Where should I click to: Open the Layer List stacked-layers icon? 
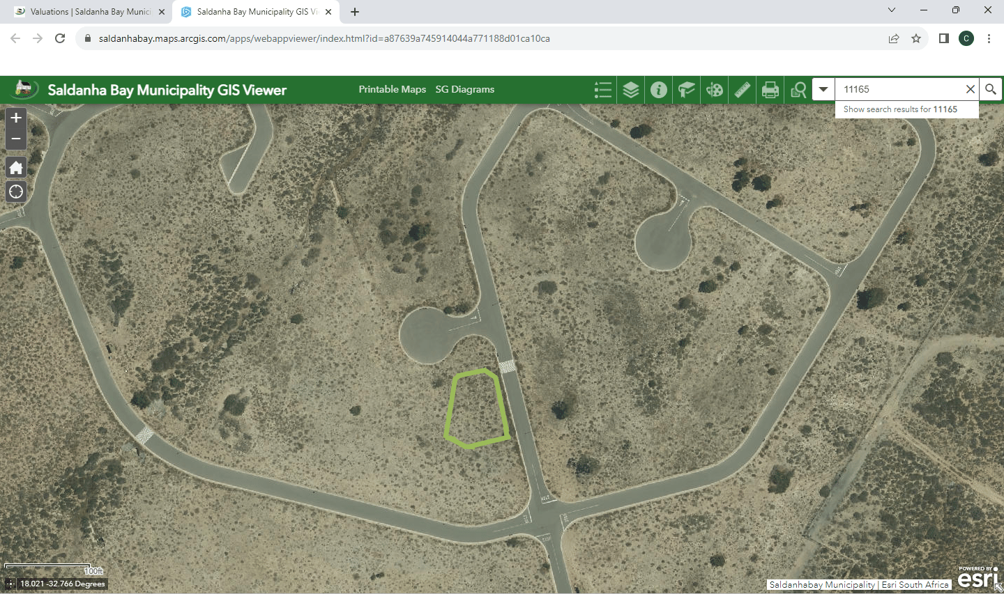point(631,90)
